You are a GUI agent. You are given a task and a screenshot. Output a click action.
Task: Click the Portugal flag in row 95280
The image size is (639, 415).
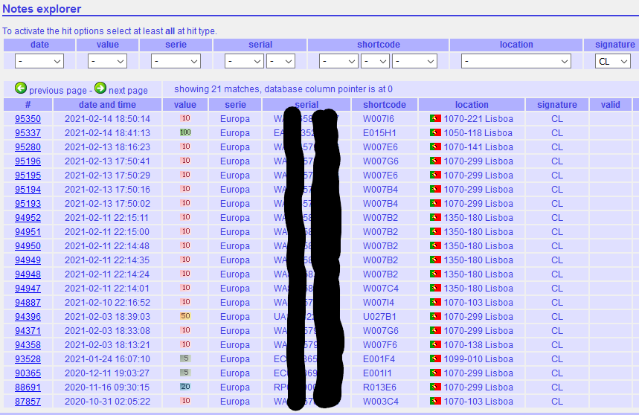pos(435,147)
